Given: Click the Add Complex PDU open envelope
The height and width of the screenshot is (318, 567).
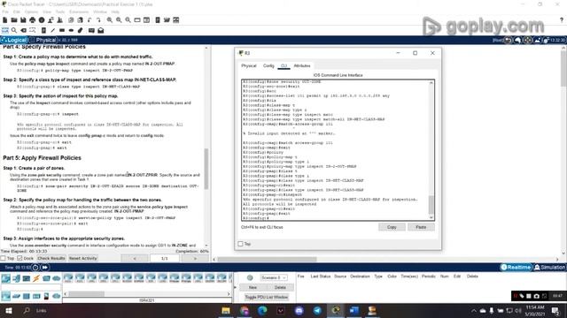Looking at the screenshot, I should pyautogui.click(x=101, y=30).
